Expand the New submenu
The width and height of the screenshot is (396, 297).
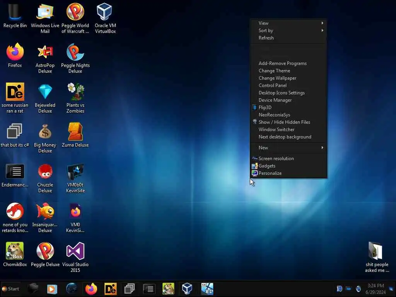coord(288,148)
